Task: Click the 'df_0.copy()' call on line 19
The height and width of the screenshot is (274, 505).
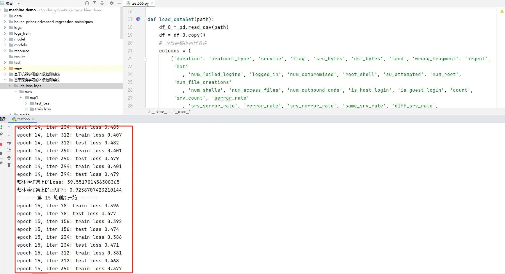Action: (x=189, y=35)
